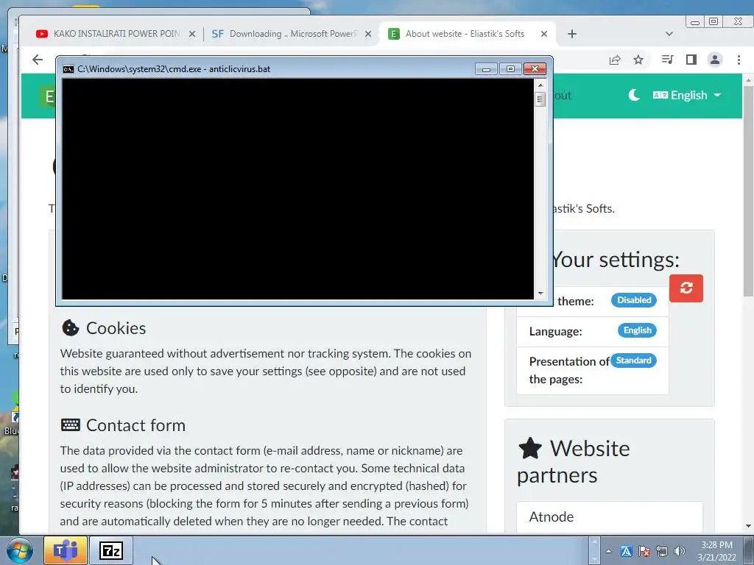Click the language input tray icon
754x565 pixels.
626,552
